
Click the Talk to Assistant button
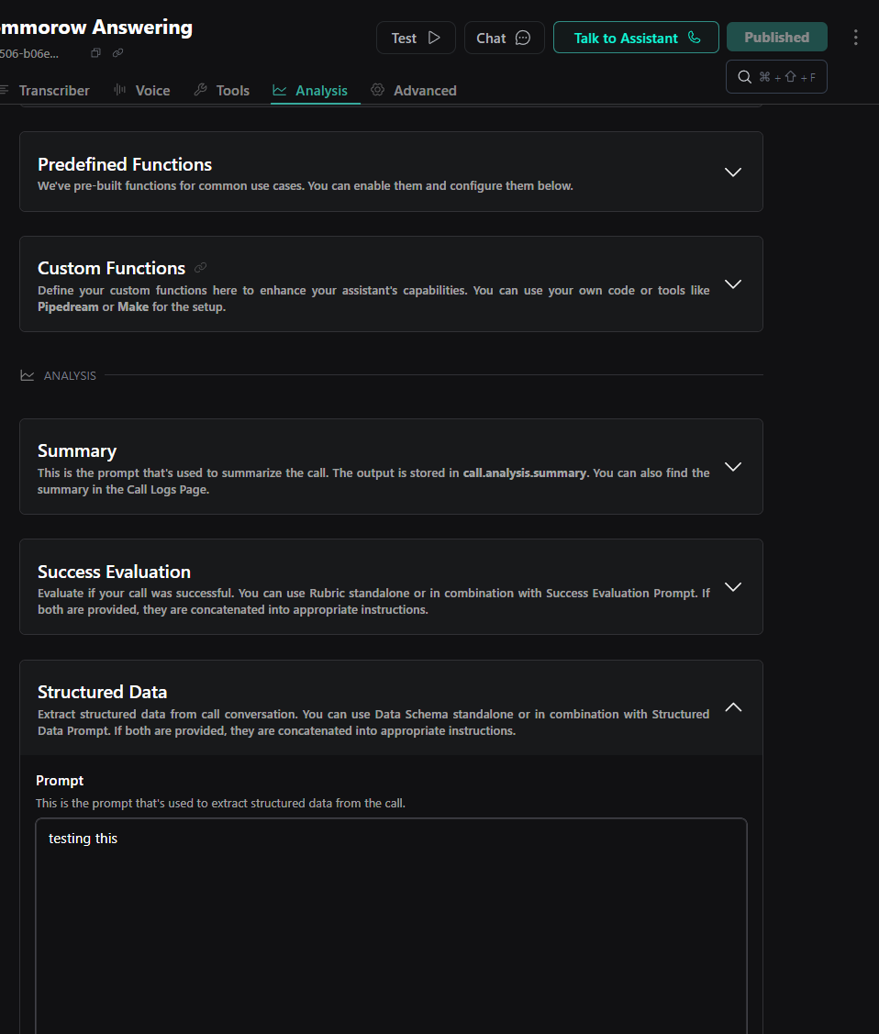pos(626,38)
